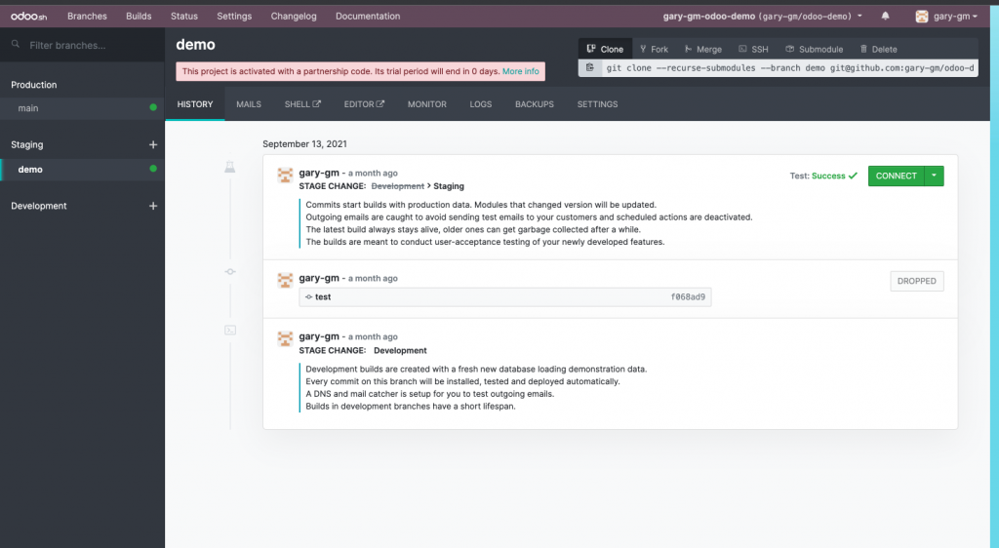Click the Staging section header
The width and height of the screenshot is (999, 548).
pos(26,144)
